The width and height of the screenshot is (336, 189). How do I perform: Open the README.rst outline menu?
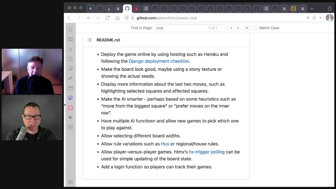[x=90, y=40]
